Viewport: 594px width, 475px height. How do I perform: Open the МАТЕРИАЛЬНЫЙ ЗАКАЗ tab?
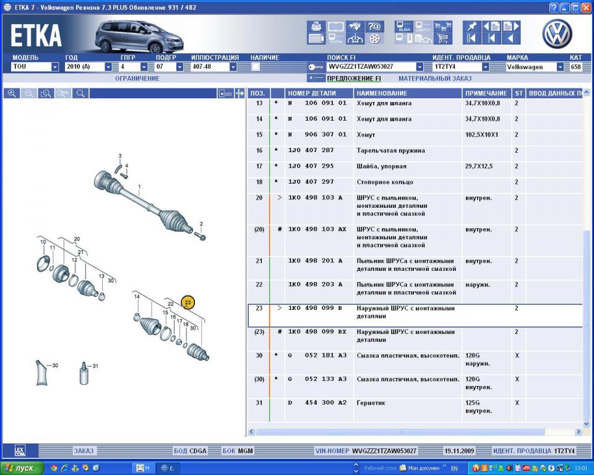435,79
